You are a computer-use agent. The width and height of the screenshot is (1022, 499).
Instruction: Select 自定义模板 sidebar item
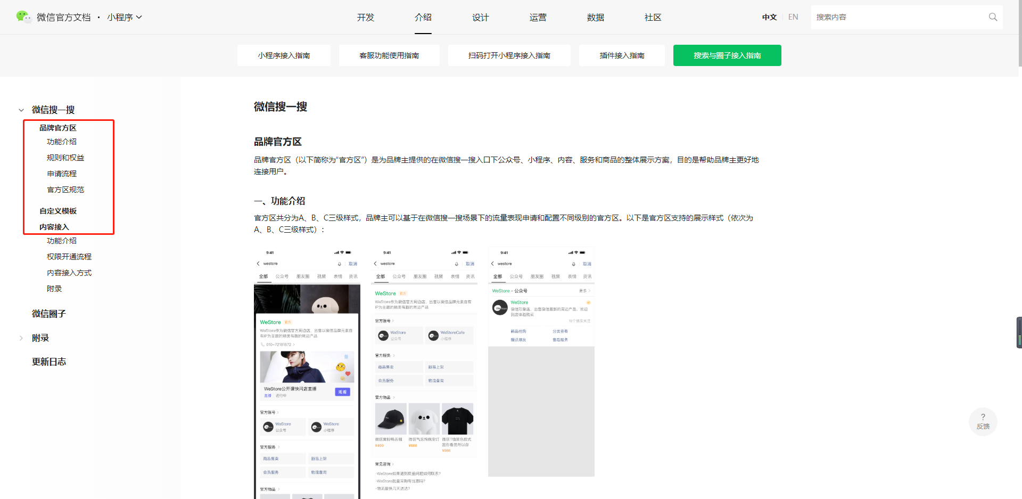pyautogui.click(x=58, y=211)
